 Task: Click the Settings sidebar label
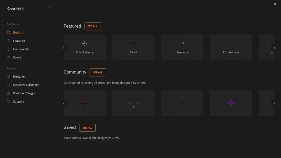(12, 68)
